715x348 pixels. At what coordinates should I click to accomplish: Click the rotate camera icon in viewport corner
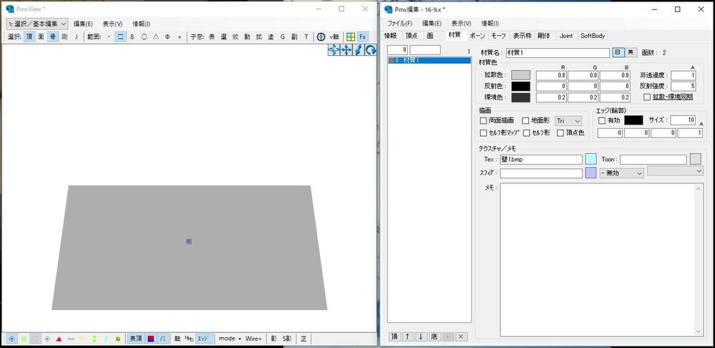click(x=371, y=50)
